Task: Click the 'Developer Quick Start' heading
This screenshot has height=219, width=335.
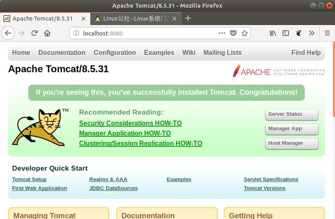Action: [x=50, y=168]
